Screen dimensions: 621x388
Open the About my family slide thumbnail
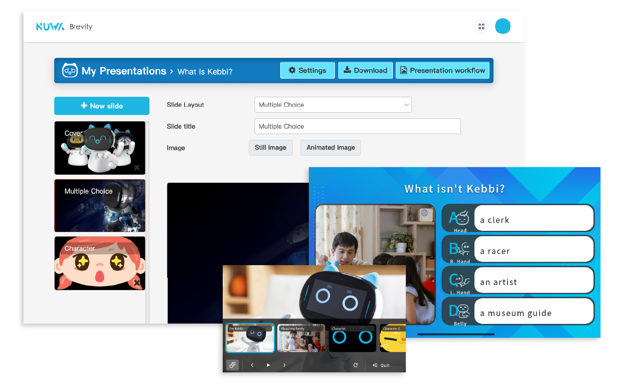pyautogui.click(x=301, y=338)
